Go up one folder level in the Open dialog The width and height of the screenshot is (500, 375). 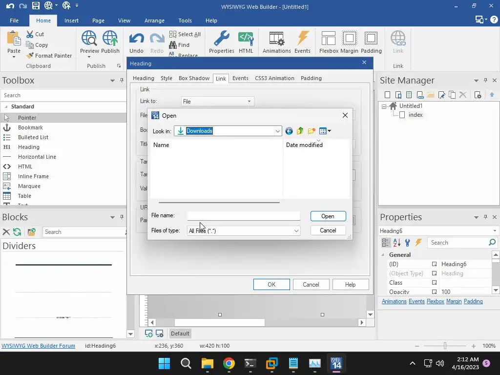tap(300, 131)
